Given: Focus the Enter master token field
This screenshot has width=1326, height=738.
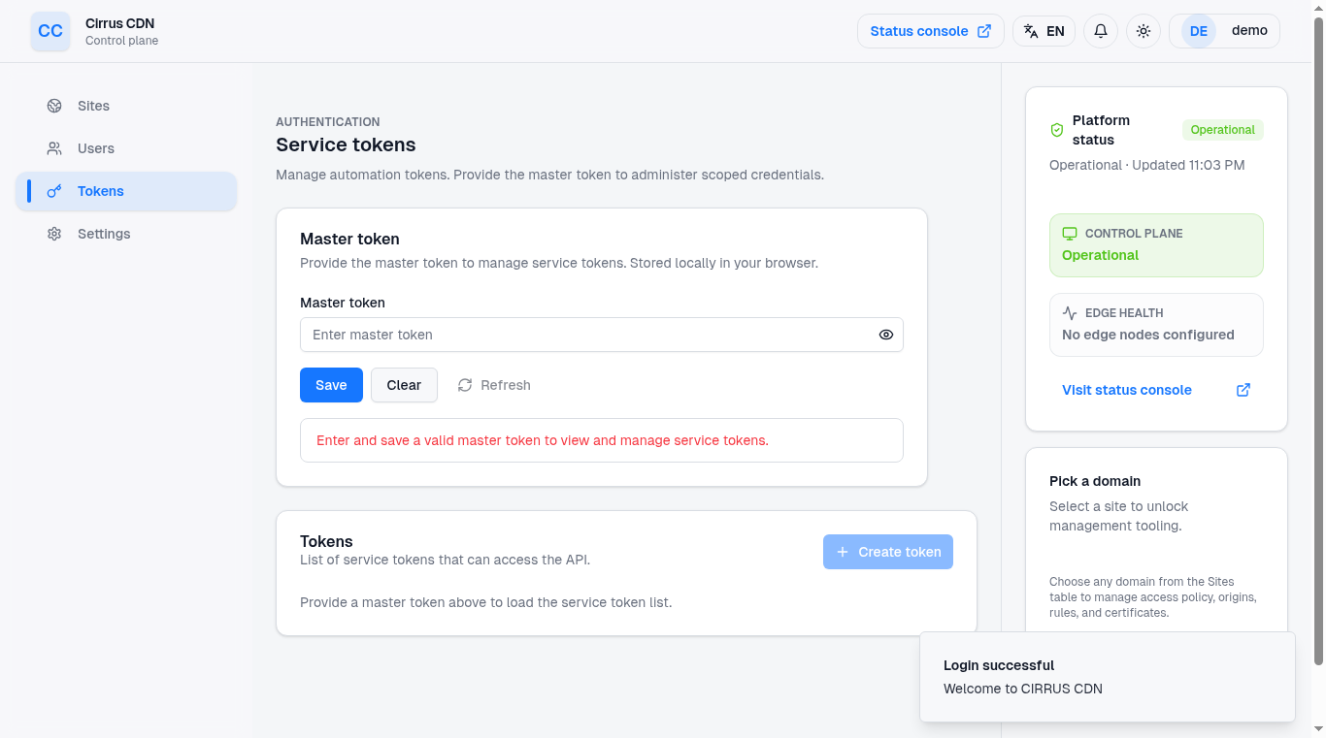Looking at the screenshot, I should (x=588, y=335).
